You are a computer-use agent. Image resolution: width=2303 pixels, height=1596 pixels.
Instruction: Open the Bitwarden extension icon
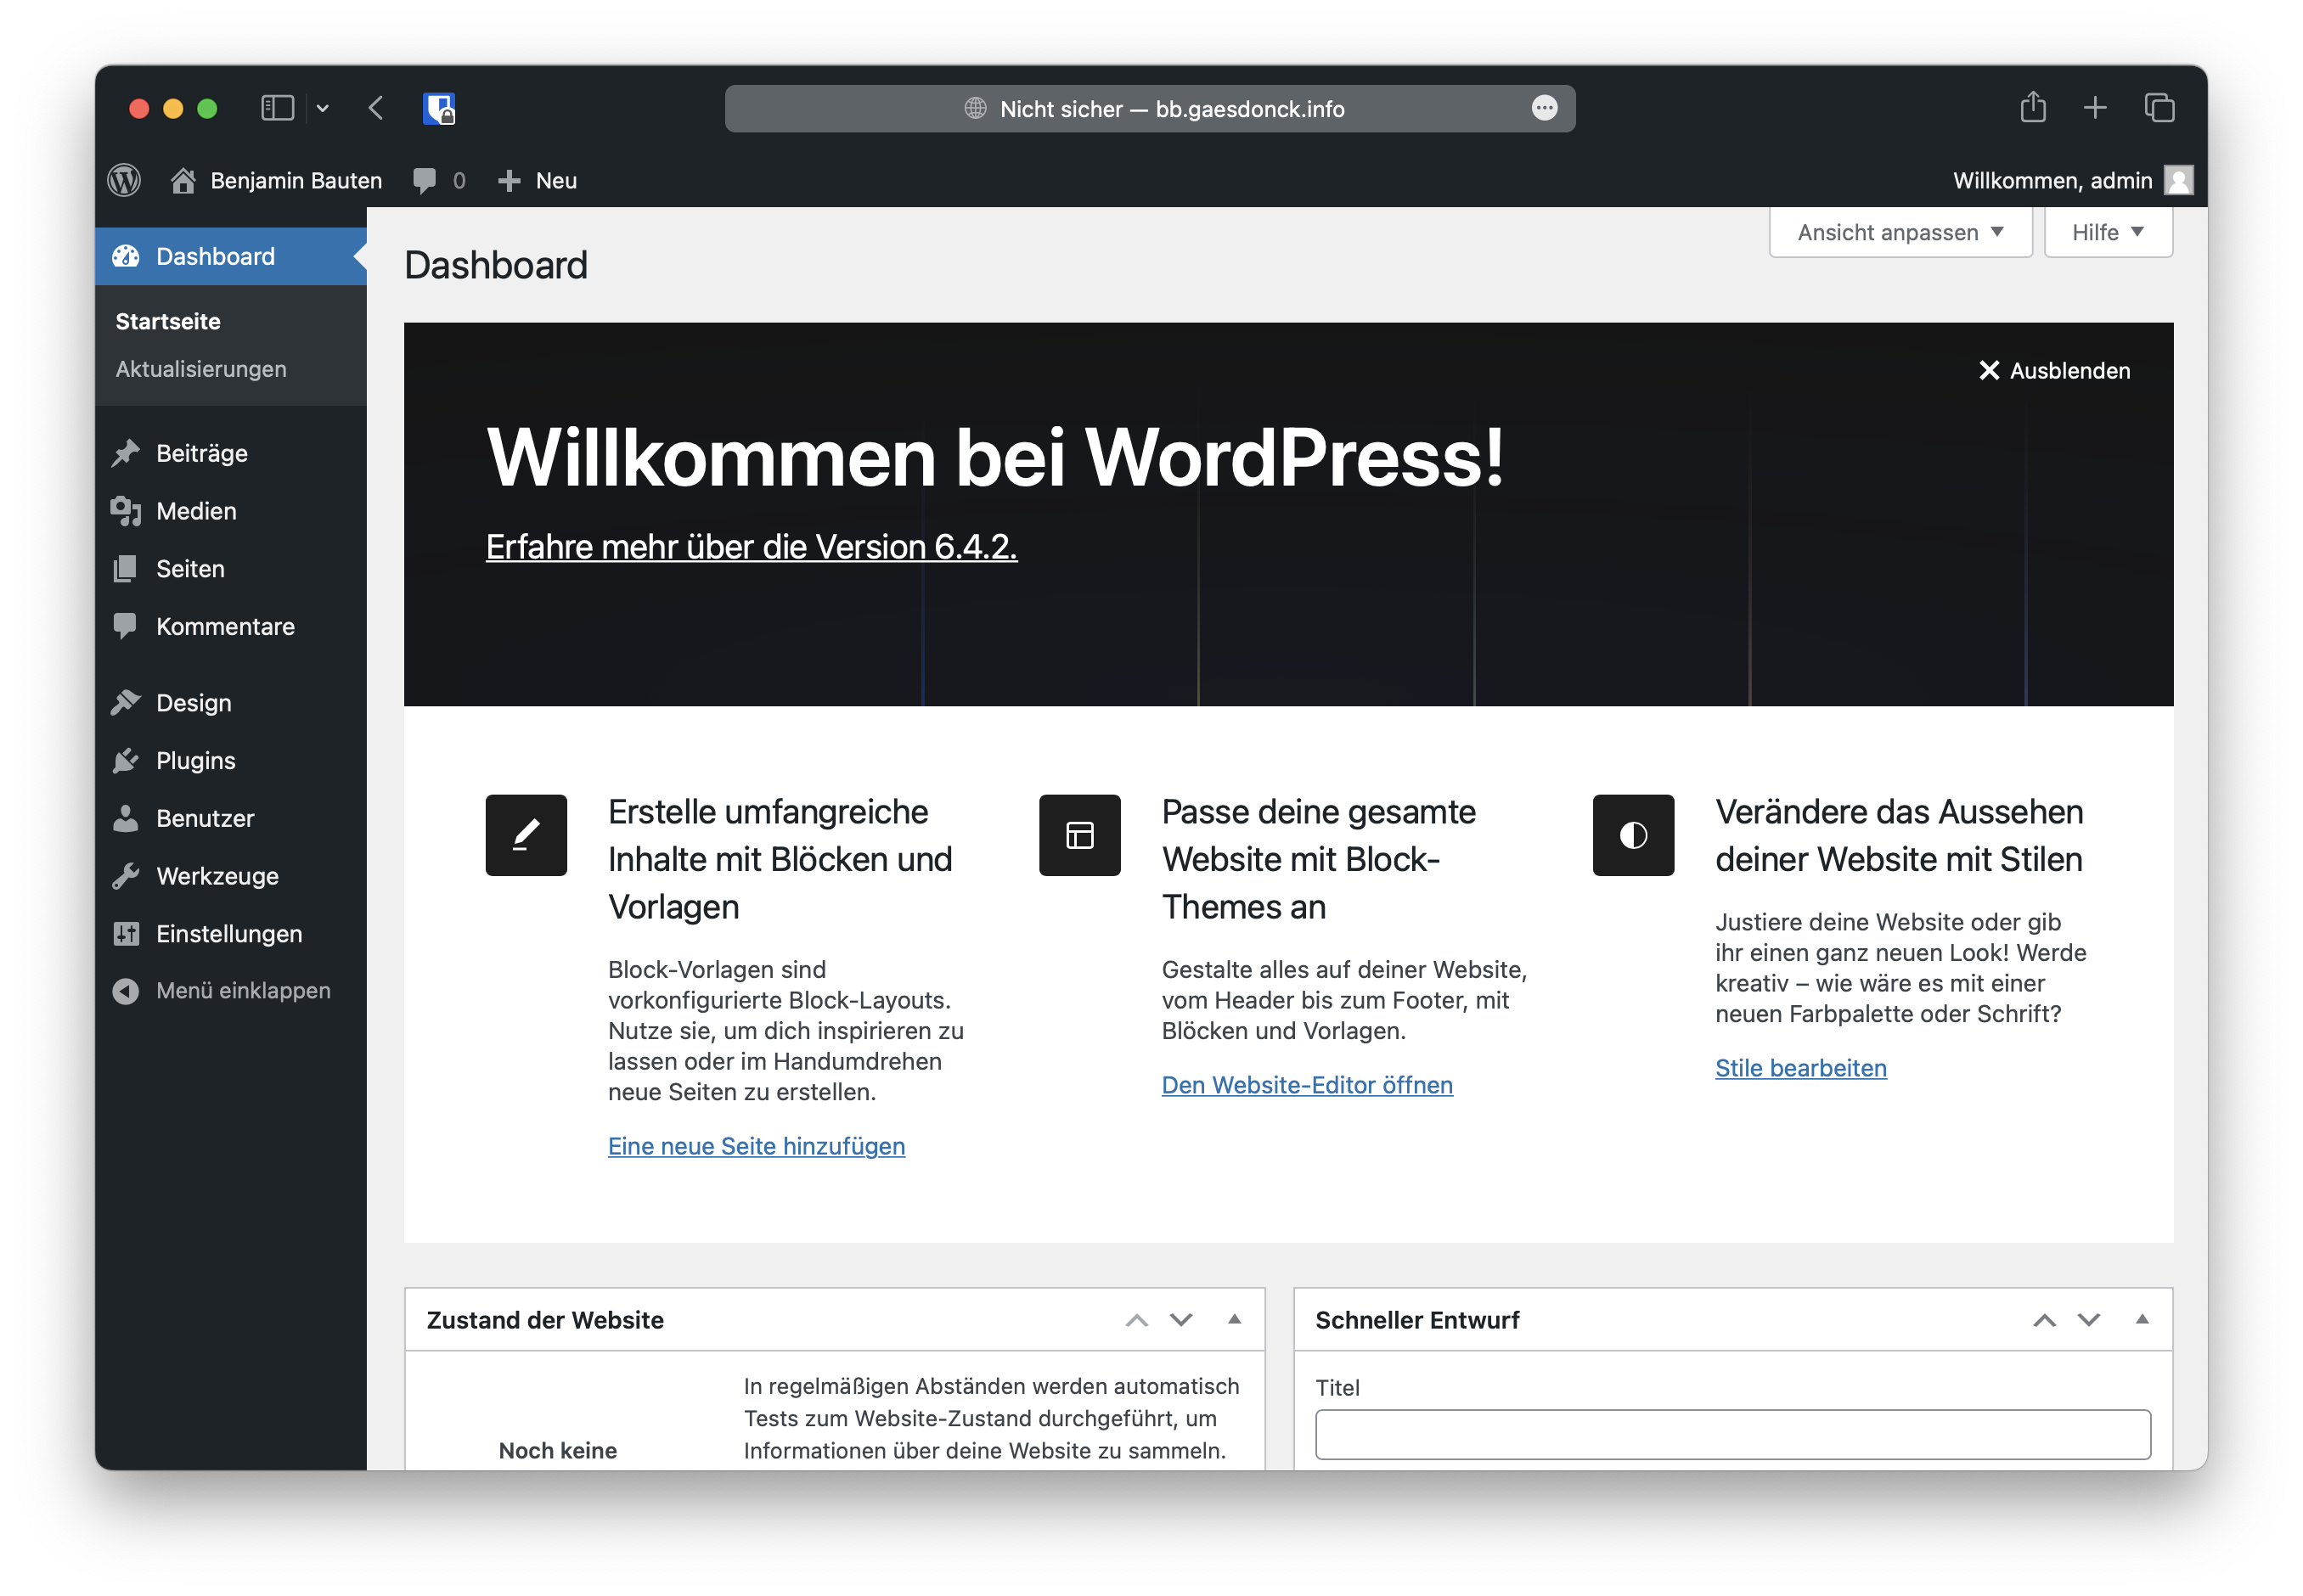coord(439,108)
